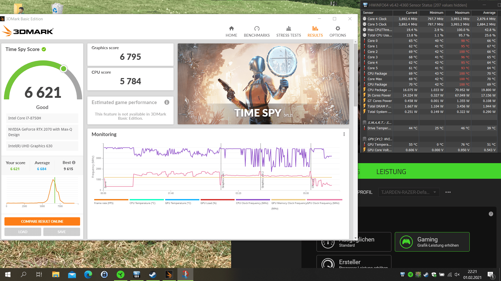Viewport: 501px width, 281px height.
Task: Open the Recycle Bin on desktop
Action: [x=57, y=8]
